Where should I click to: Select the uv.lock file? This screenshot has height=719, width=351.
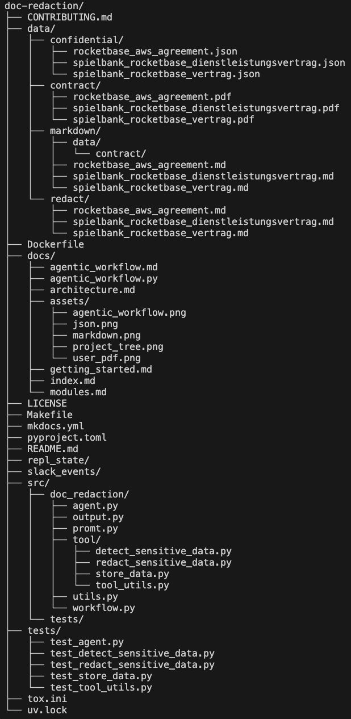pyautogui.click(x=47, y=710)
